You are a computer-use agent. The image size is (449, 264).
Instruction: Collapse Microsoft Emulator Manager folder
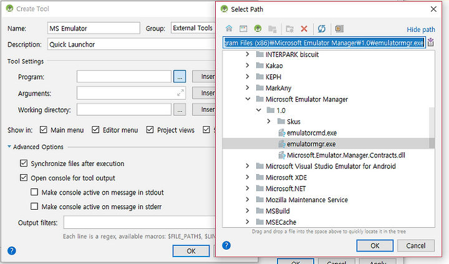point(248,99)
